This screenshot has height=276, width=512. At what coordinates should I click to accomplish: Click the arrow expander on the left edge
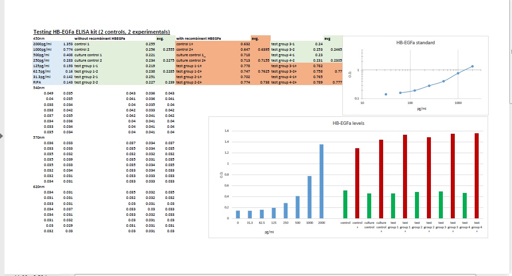(x=2, y=135)
